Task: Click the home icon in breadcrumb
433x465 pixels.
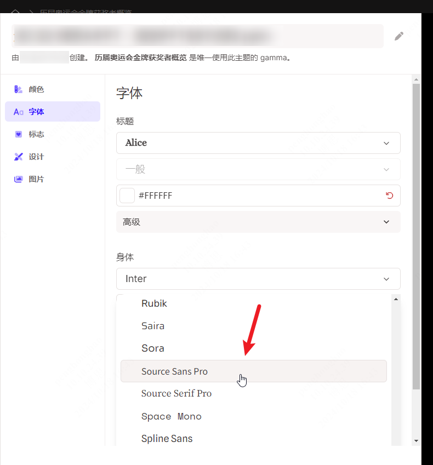Action: [15, 12]
